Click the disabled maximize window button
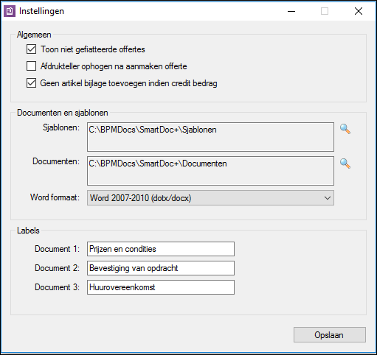 click(325, 11)
